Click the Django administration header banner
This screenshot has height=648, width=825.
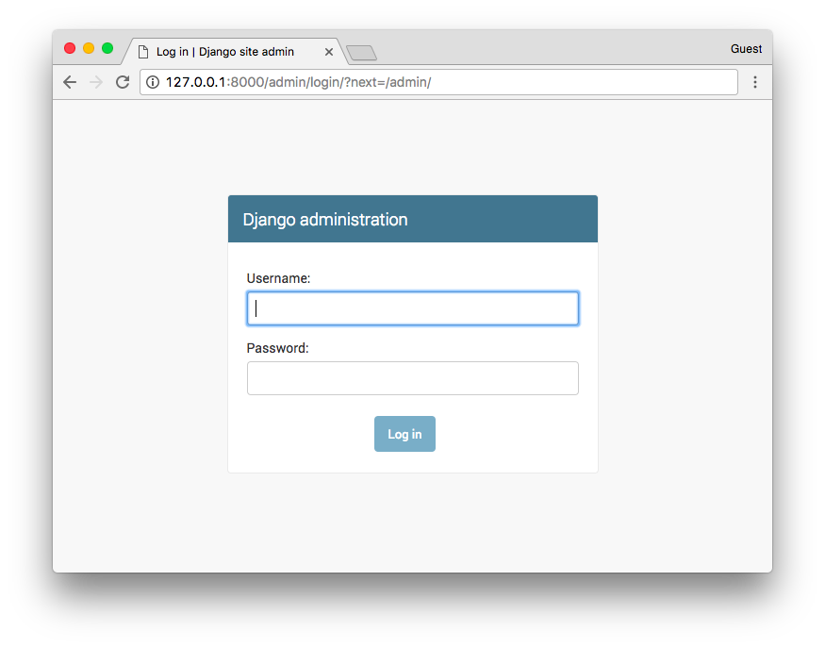[412, 219]
